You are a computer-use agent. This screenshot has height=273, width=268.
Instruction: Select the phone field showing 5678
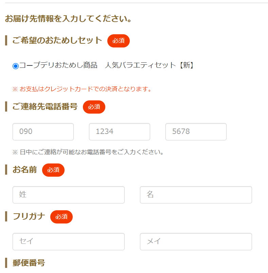point(196,132)
